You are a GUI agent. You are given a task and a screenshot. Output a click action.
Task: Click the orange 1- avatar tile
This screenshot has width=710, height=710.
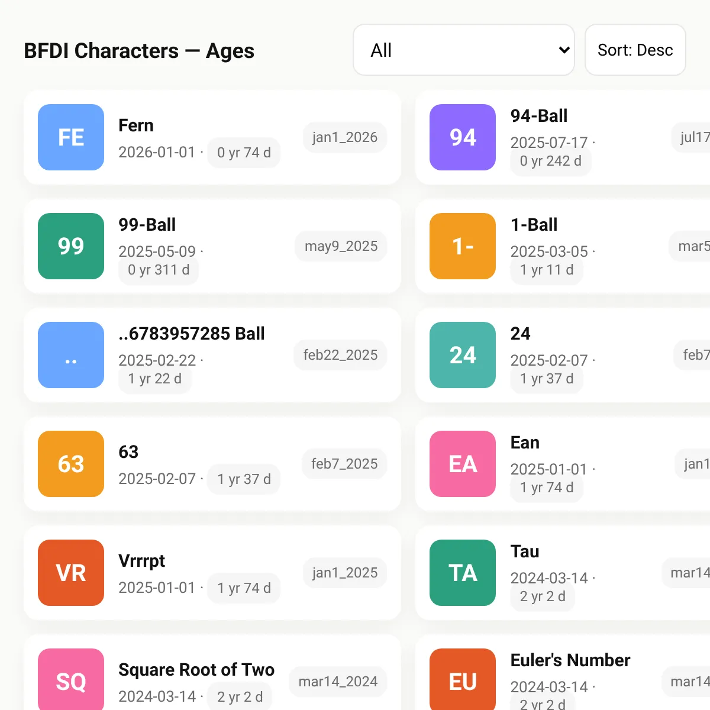click(463, 246)
